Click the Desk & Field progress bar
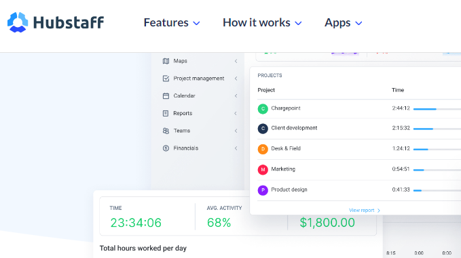This screenshot has width=461, height=258. [x=437, y=149]
